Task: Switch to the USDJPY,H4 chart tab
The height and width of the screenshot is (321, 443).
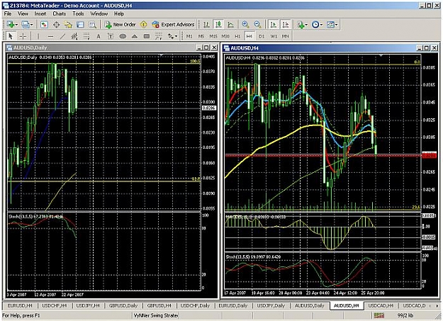Action: coord(88,305)
